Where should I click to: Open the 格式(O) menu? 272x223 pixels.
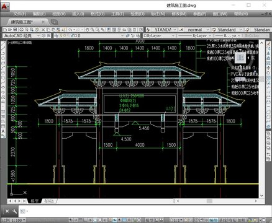coord(97,14)
